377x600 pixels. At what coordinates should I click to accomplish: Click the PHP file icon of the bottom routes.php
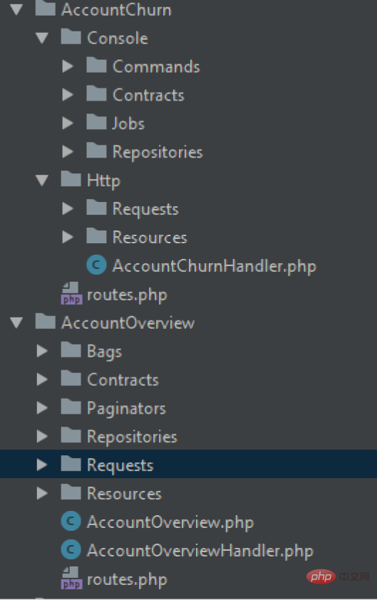point(71,578)
